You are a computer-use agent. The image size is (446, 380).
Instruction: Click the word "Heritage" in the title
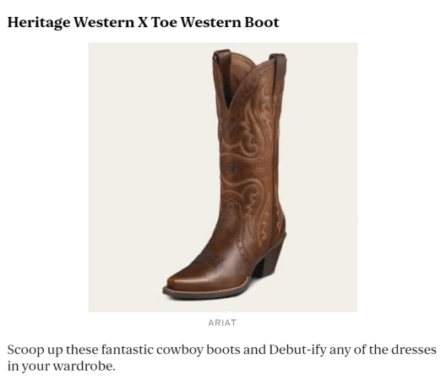[39, 23]
